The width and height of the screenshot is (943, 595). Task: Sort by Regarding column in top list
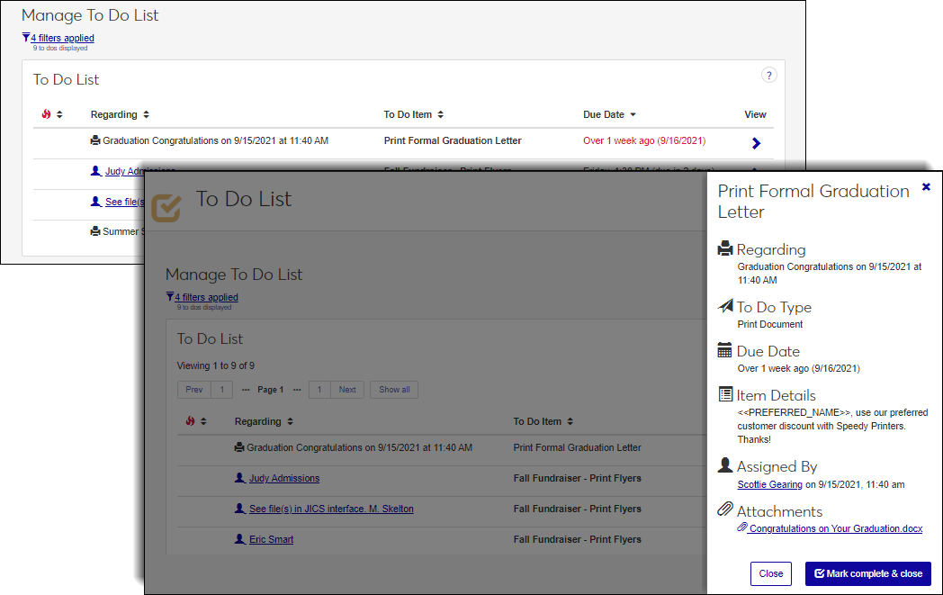pos(120,114)
